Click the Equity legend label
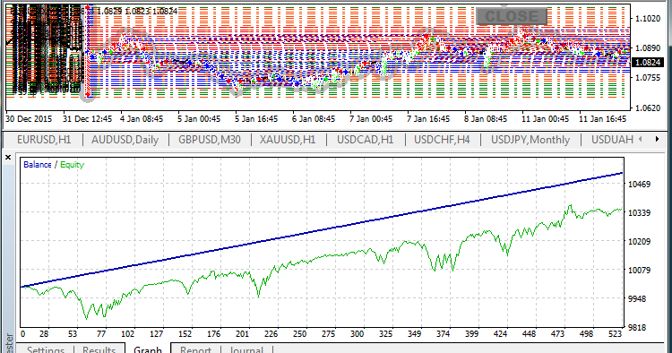The image size is (672, 353). point(72,165)
